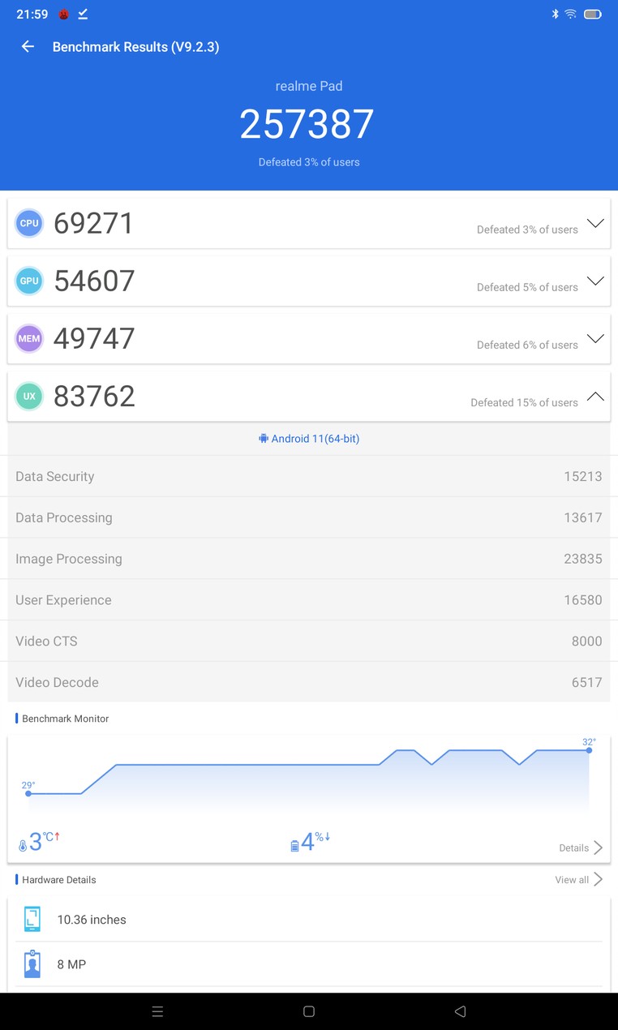Expand the CPU score section
The height and width of the screenshot is (1030, 618).
595,223
